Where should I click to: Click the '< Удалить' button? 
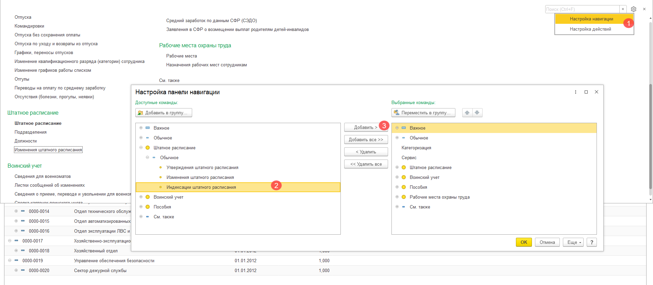[366, 152]
